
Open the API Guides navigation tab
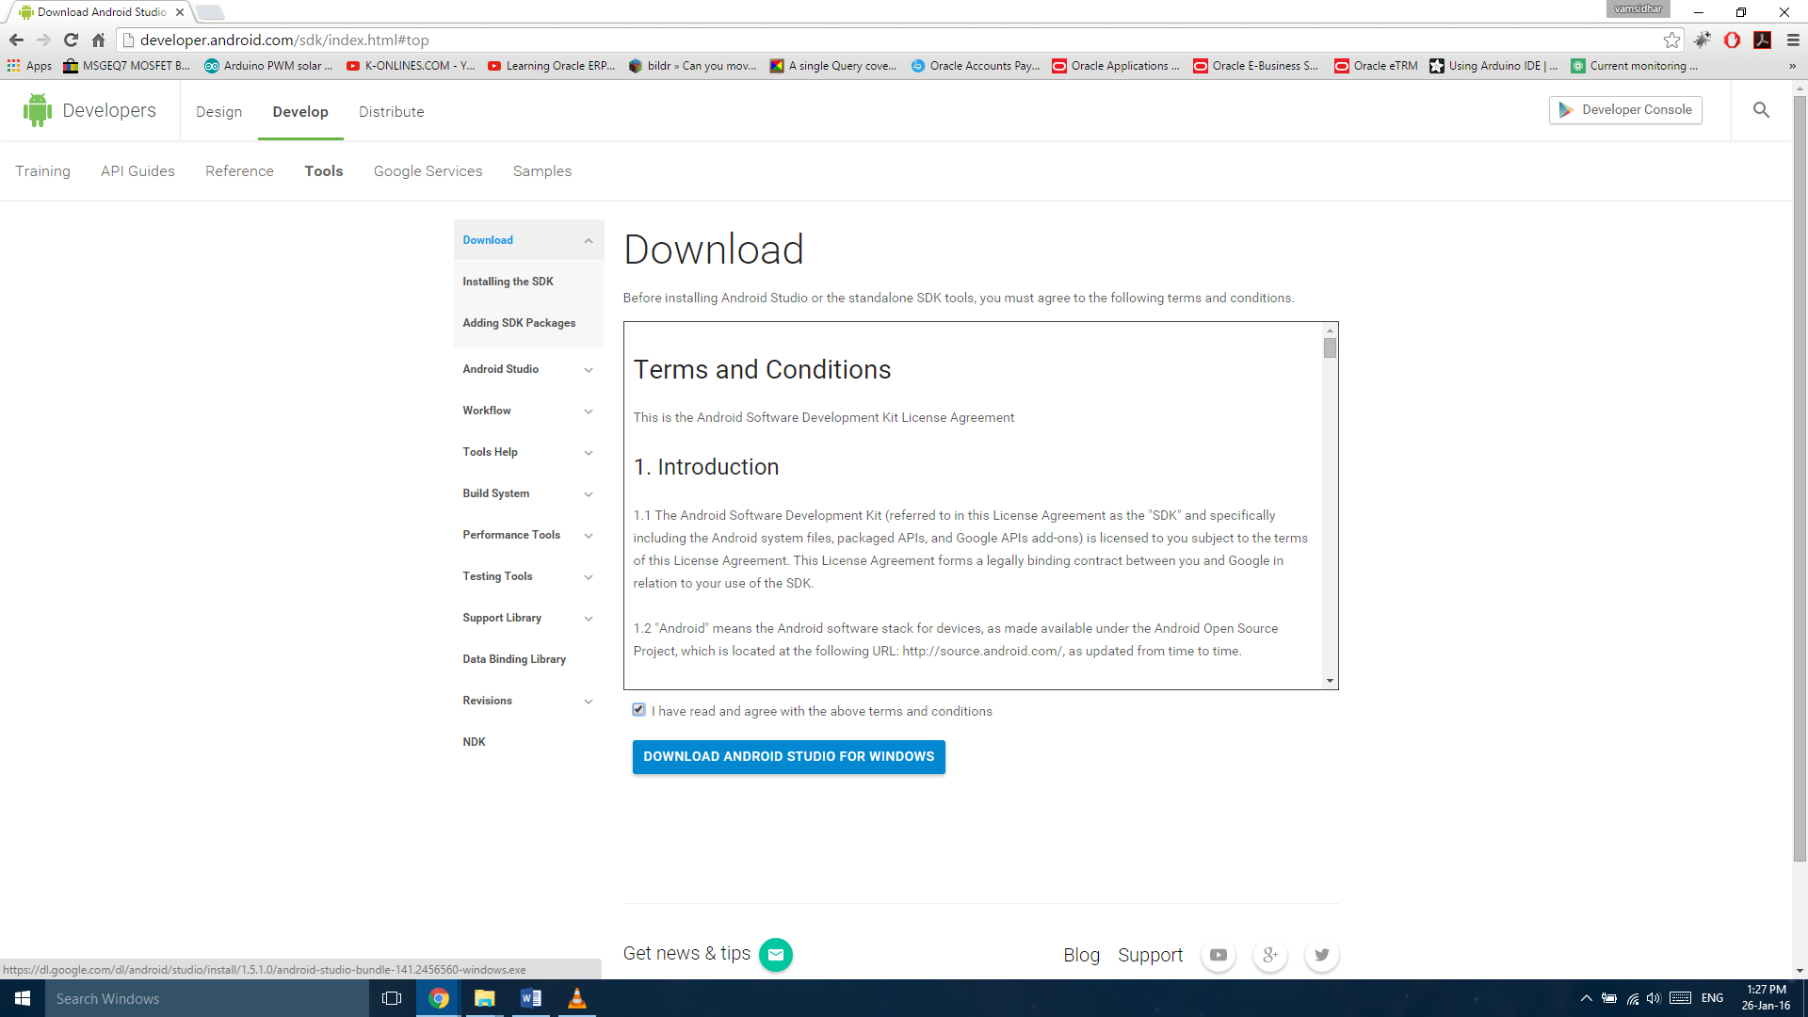(137, 171)
